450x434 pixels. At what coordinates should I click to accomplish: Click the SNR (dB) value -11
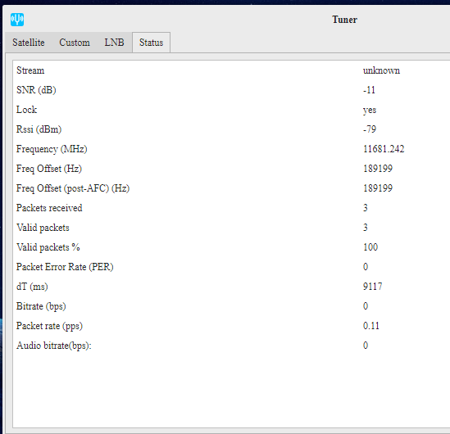click(369, 90)
